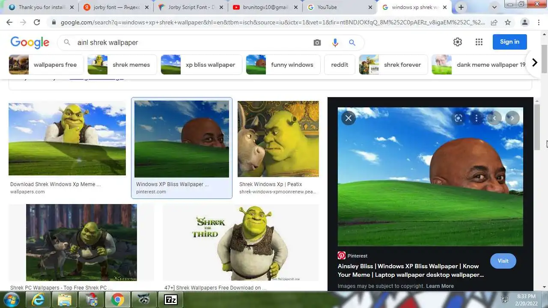548x308 pixels.
Task: Reload the page
Action: pyautogui.click(x=37, y=22)
